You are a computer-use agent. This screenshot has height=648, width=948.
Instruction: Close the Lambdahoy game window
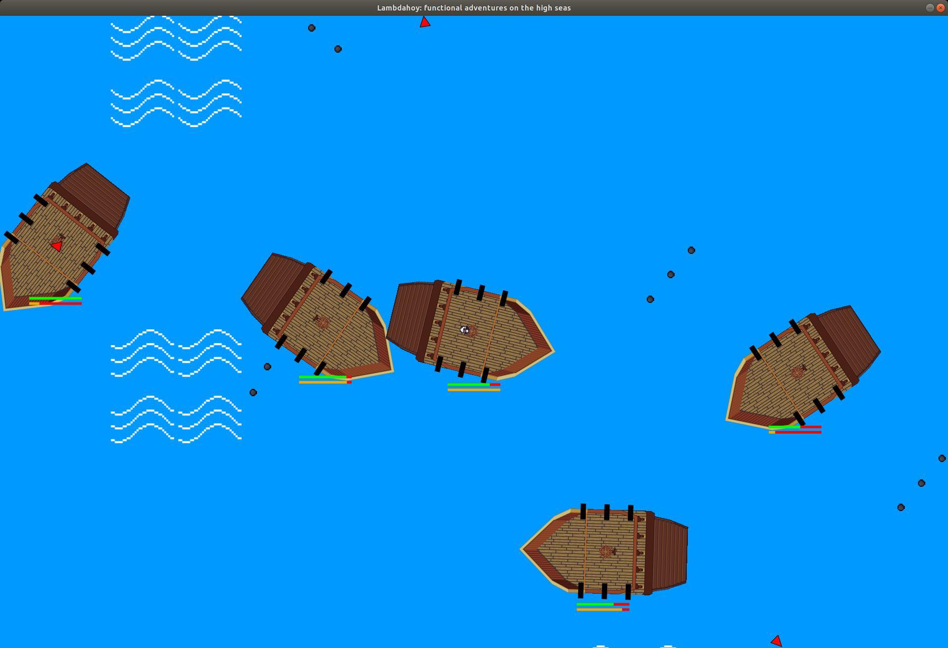[940, 8]
